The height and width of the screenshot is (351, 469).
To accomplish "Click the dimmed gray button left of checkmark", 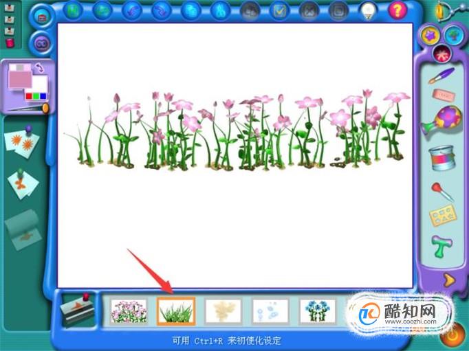I will tap(250, 11).
